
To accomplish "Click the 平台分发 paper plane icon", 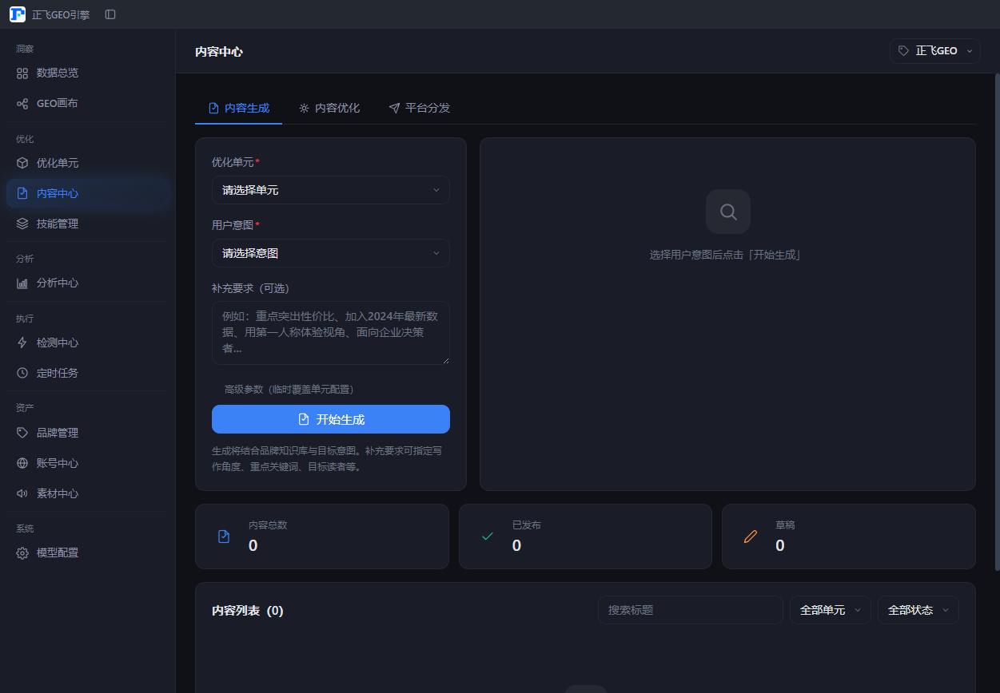I will point(394,108).
